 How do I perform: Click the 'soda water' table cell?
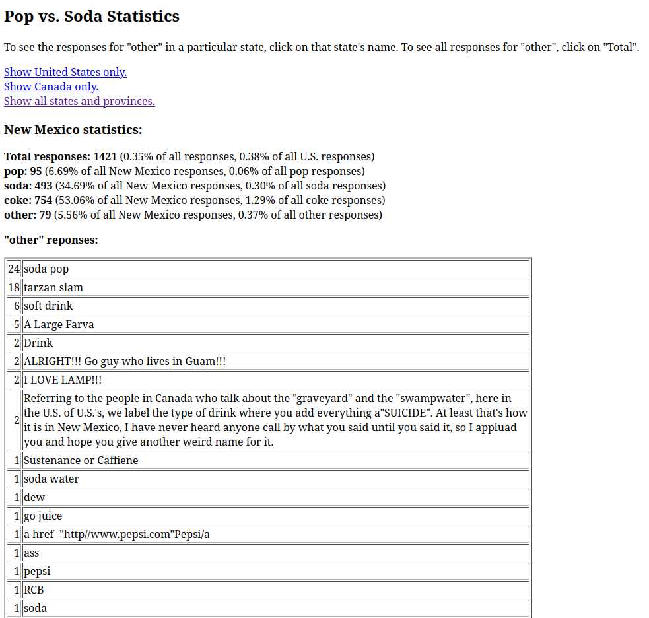click(276, 479)
